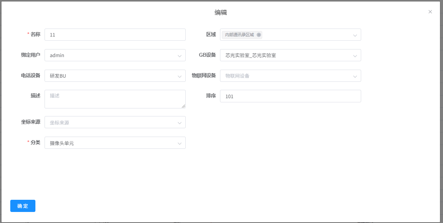The width and height of the screenshot is (443, 223).
Task: Click the 内部通讯录区域 tag text
Action: [239, 35]
